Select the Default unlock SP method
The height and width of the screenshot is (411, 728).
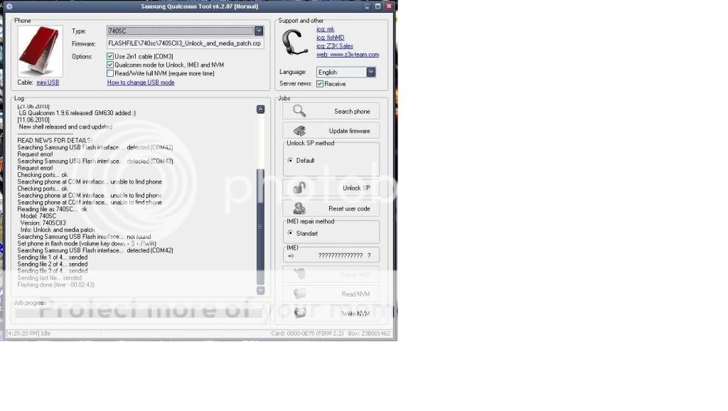click(290, 161)
